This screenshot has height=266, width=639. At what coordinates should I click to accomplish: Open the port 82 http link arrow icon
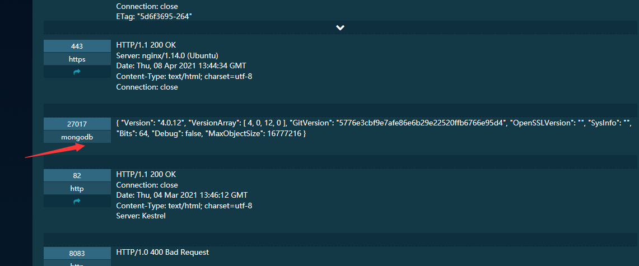(x=77, y=201)
